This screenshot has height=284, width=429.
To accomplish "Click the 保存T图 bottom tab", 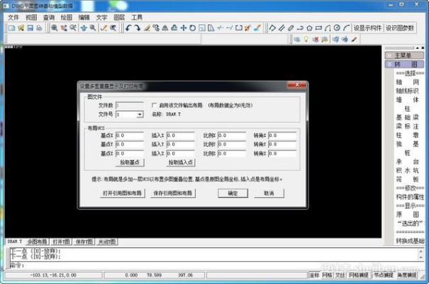I will tap(84, 241).
